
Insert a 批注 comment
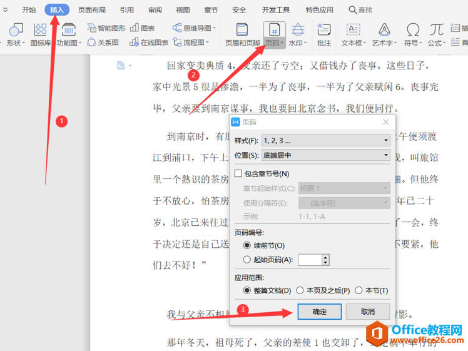pos(324,34)
